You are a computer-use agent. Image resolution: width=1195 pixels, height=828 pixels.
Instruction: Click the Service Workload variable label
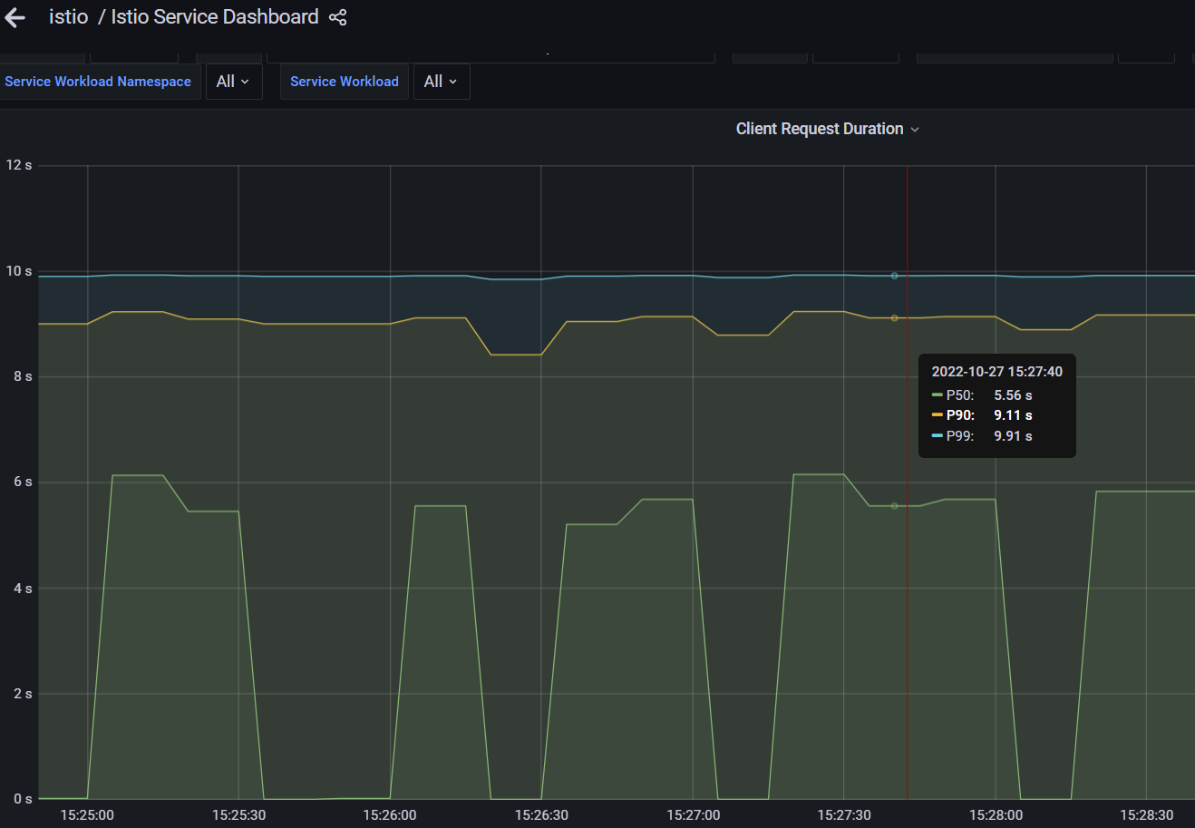coord(345,82)
